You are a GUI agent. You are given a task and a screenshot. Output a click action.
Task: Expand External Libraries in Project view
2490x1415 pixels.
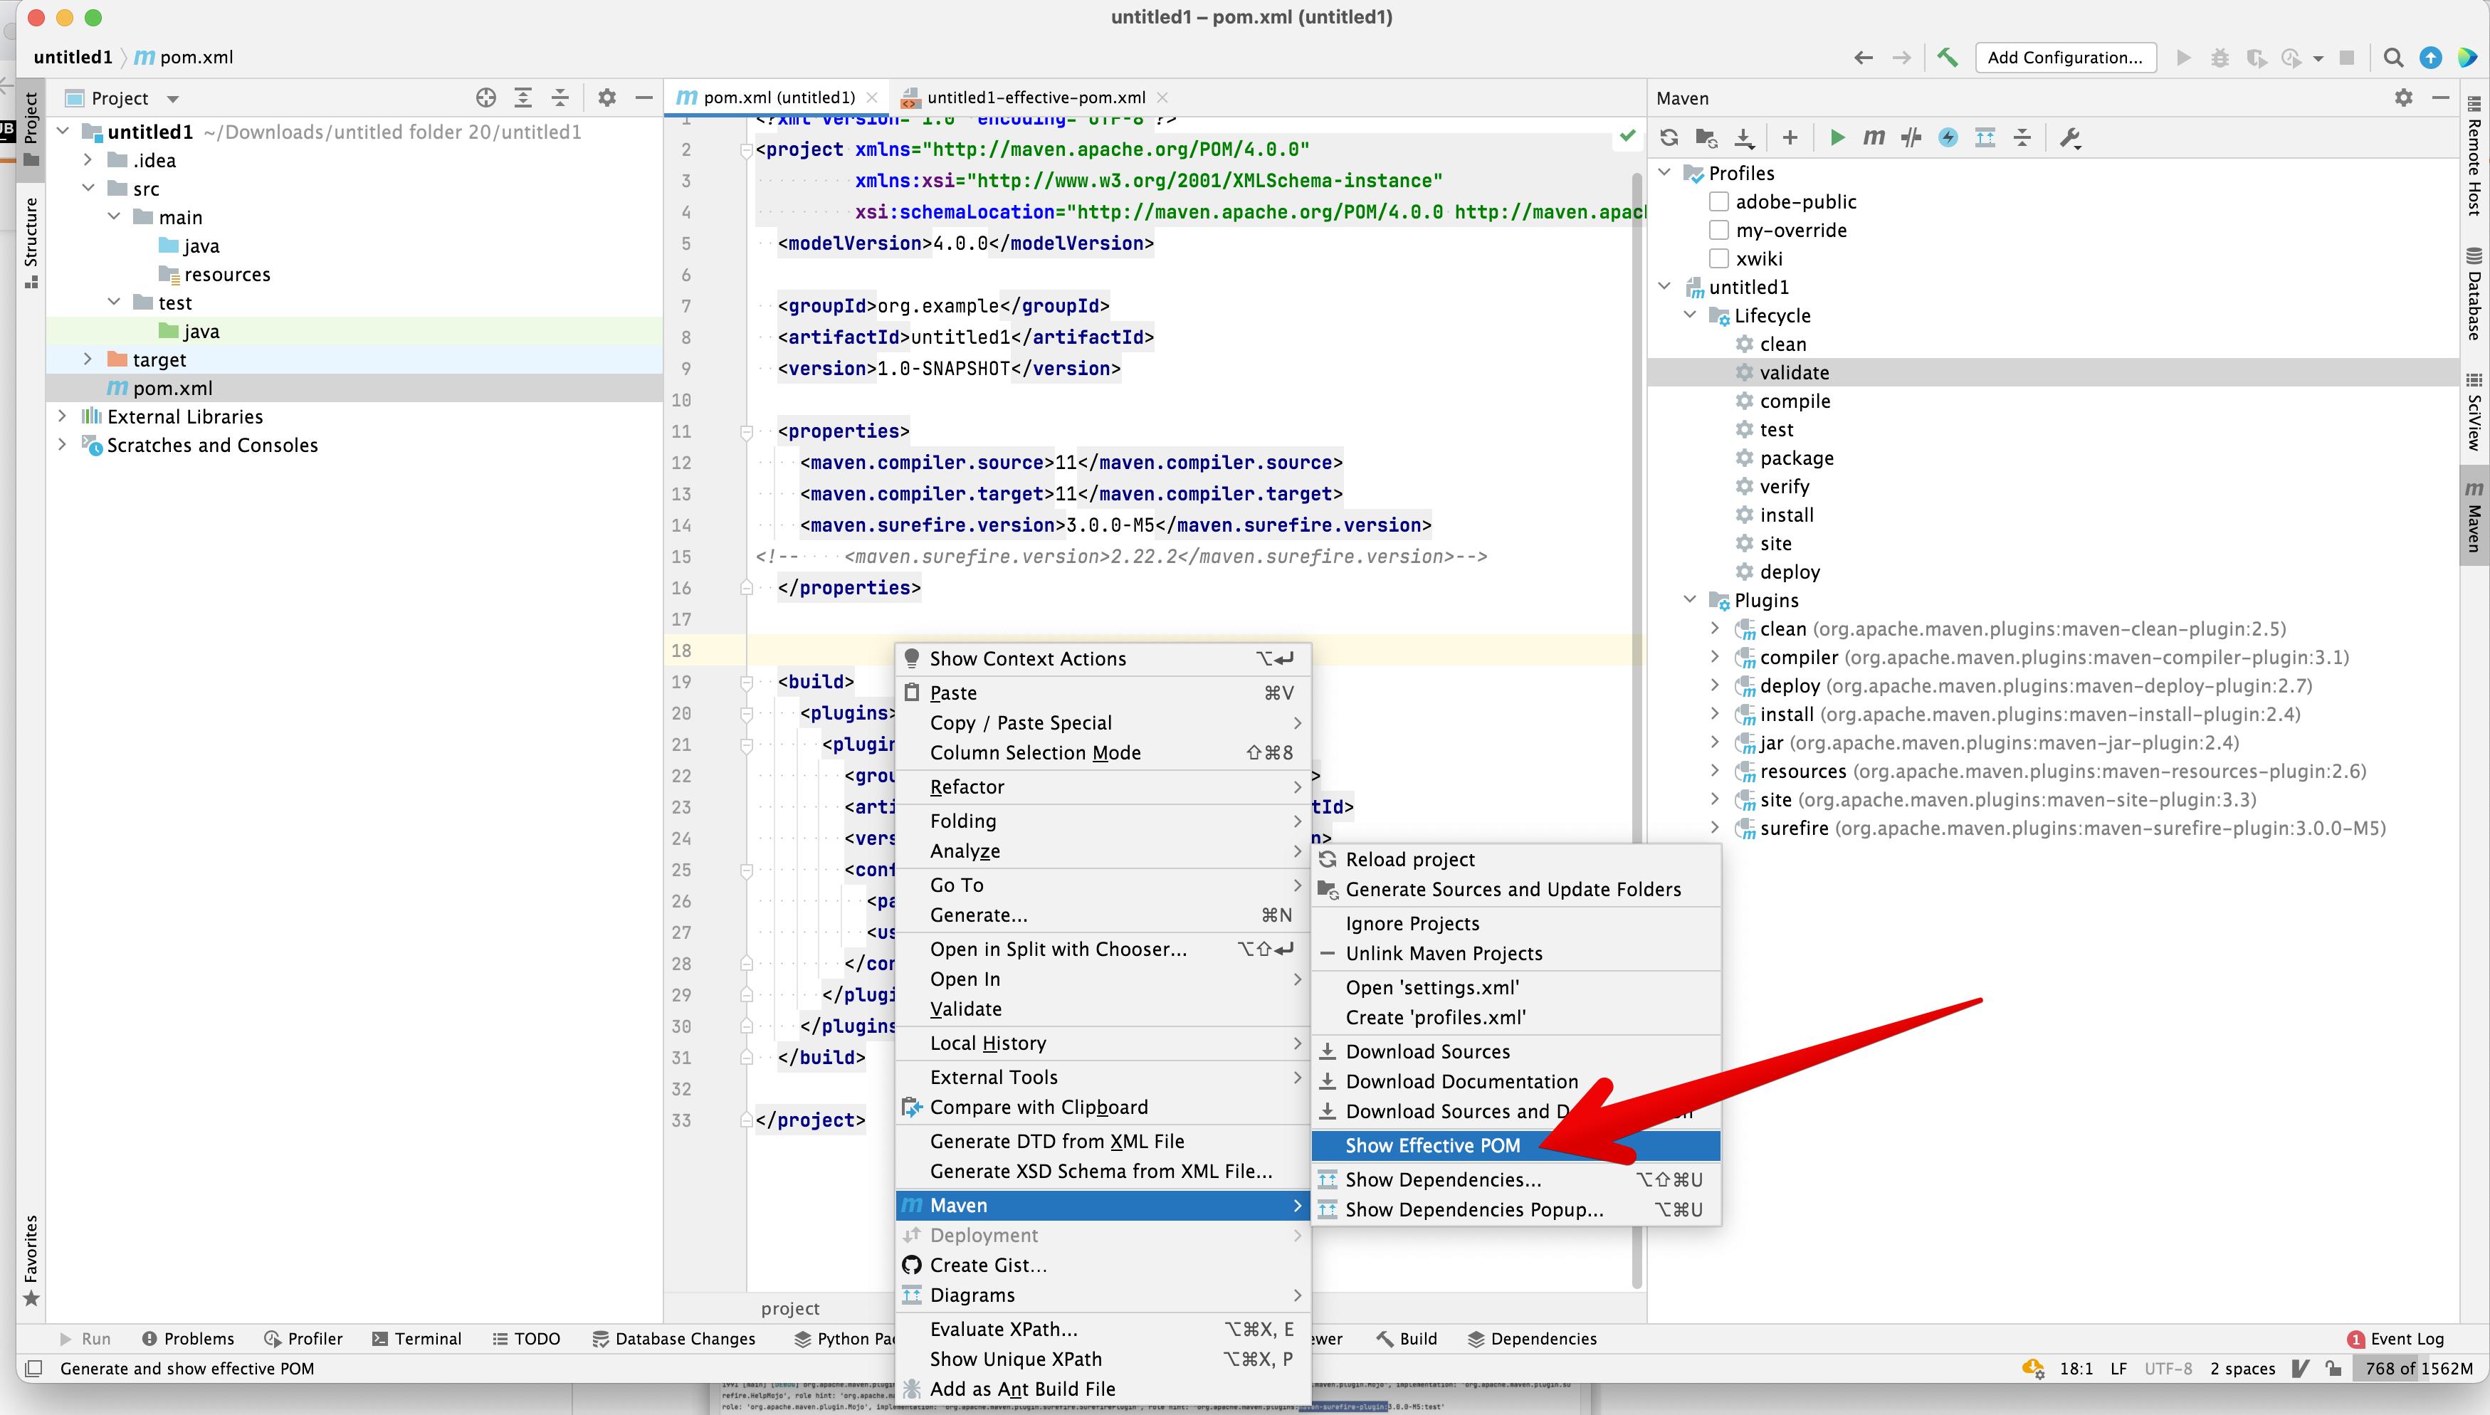click(63, 416)
